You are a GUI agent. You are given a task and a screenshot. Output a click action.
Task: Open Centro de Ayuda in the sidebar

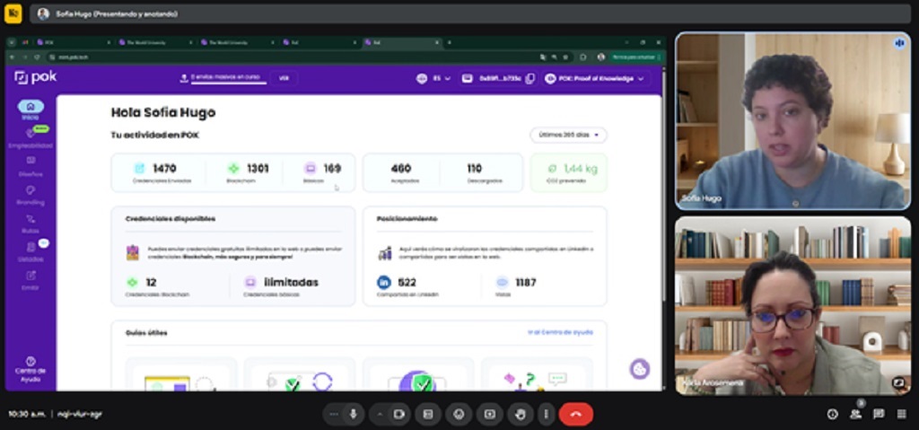point(31,370)
